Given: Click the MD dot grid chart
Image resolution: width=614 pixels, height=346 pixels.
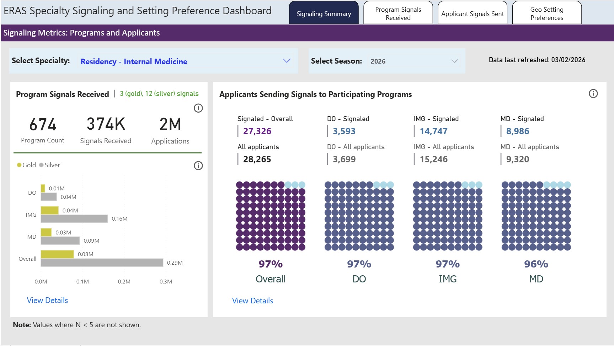Looking at the screenshot, I should [x=536, y=216].
